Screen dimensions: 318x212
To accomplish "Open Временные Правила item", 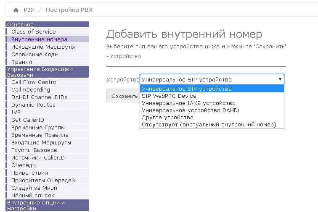I will pyautogui.click(x=47, y=135).
